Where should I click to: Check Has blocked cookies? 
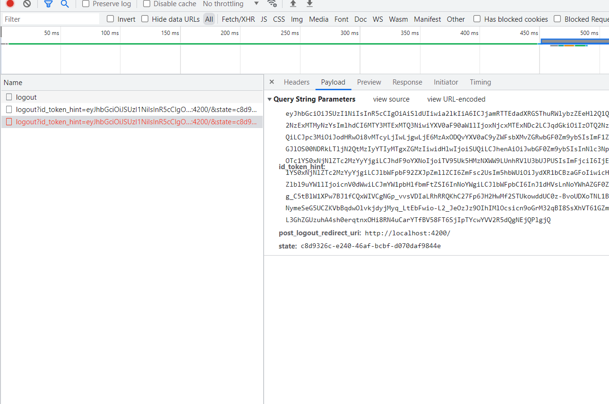pos(477,19)
